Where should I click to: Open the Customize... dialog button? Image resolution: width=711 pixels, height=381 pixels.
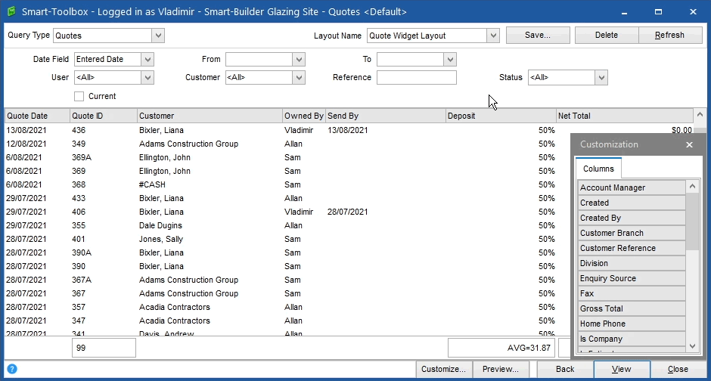click(x=444, y=370)
